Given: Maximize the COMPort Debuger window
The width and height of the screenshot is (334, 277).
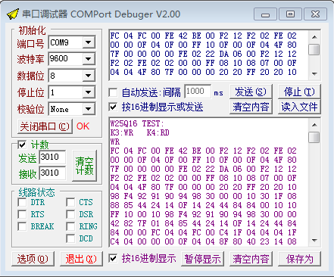Looking at the screenshot, I should [290, 14].
